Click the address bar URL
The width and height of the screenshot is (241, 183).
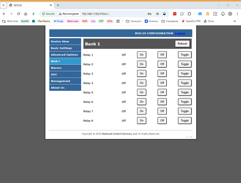click(x=96, y=14)
